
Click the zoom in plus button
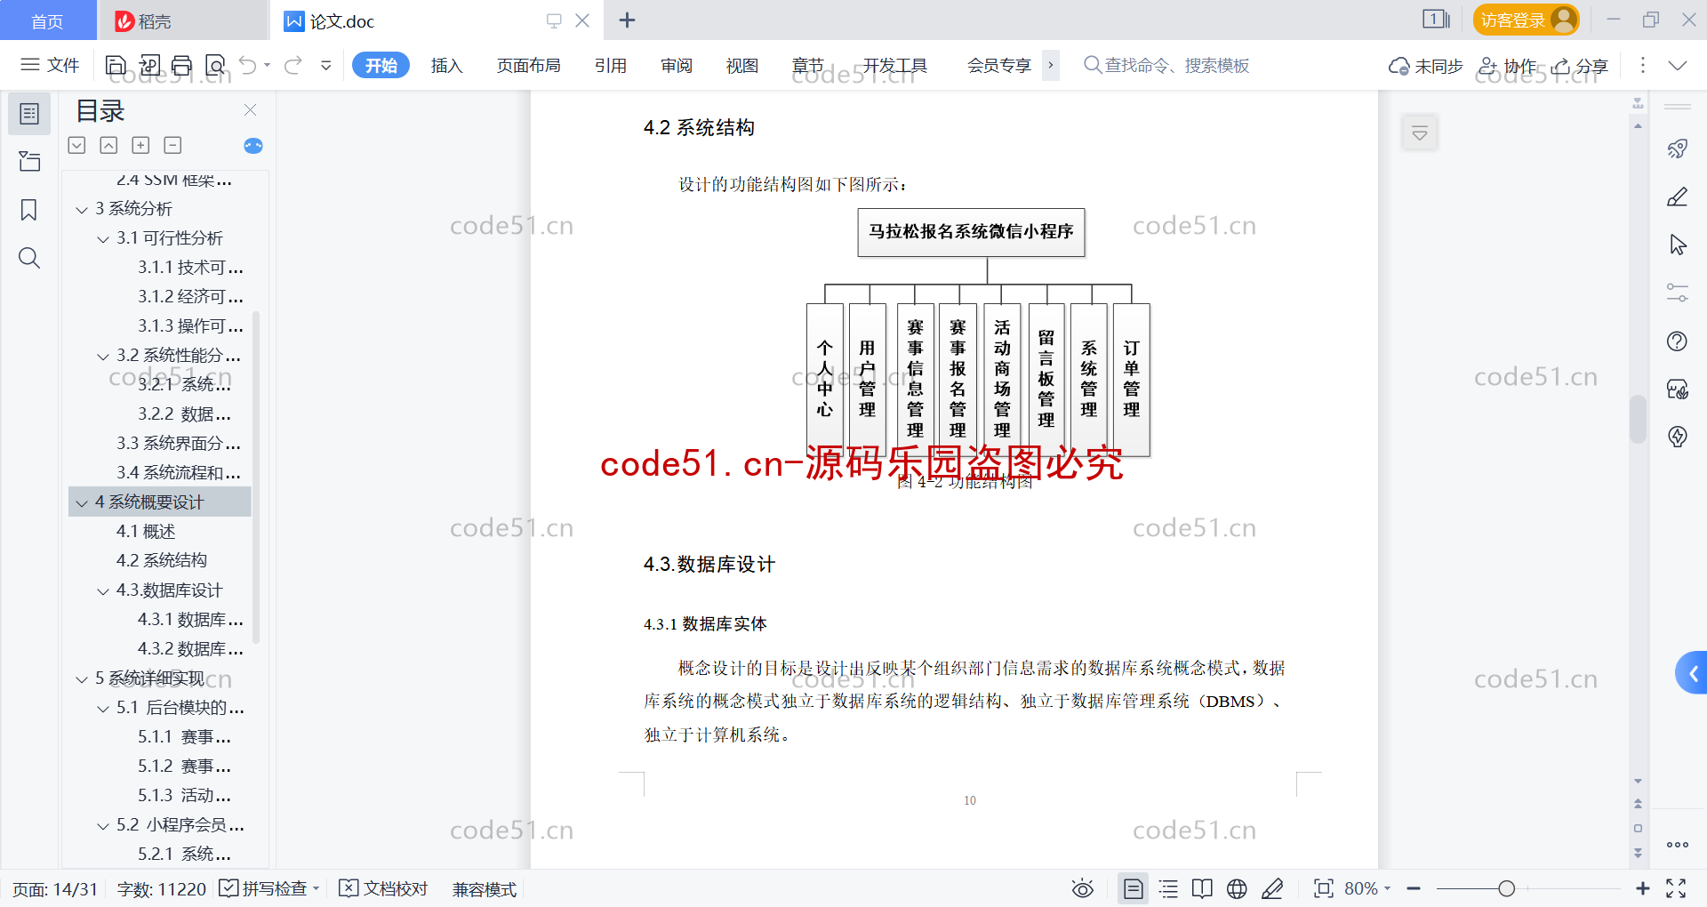1642,888
